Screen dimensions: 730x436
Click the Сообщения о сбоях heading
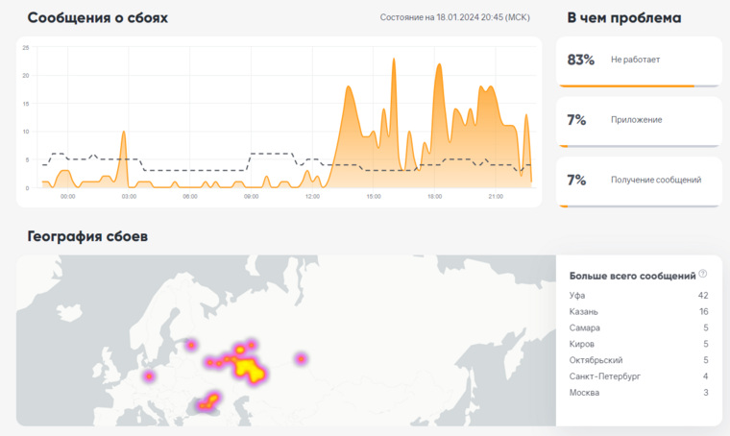98,17
